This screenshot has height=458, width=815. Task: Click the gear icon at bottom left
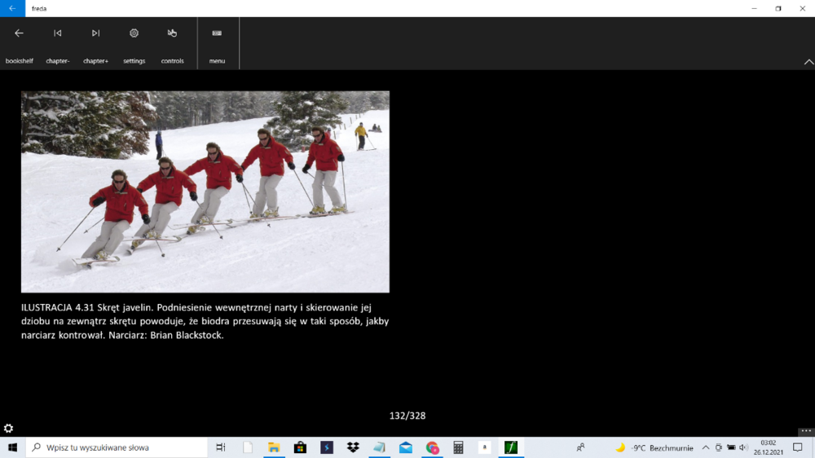(8, 429)
